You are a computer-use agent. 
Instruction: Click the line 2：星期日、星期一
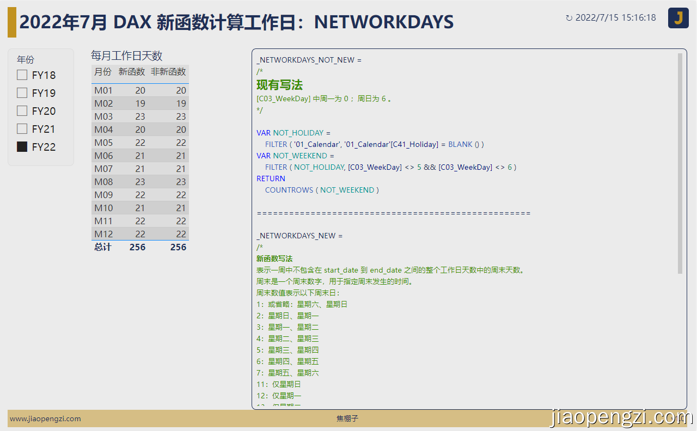pos(288,316)
